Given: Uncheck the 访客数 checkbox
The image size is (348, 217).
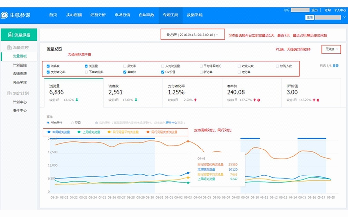Looking at the screenshot, I should coord(48,66).
